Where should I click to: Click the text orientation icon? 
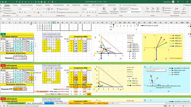(52, 9)
